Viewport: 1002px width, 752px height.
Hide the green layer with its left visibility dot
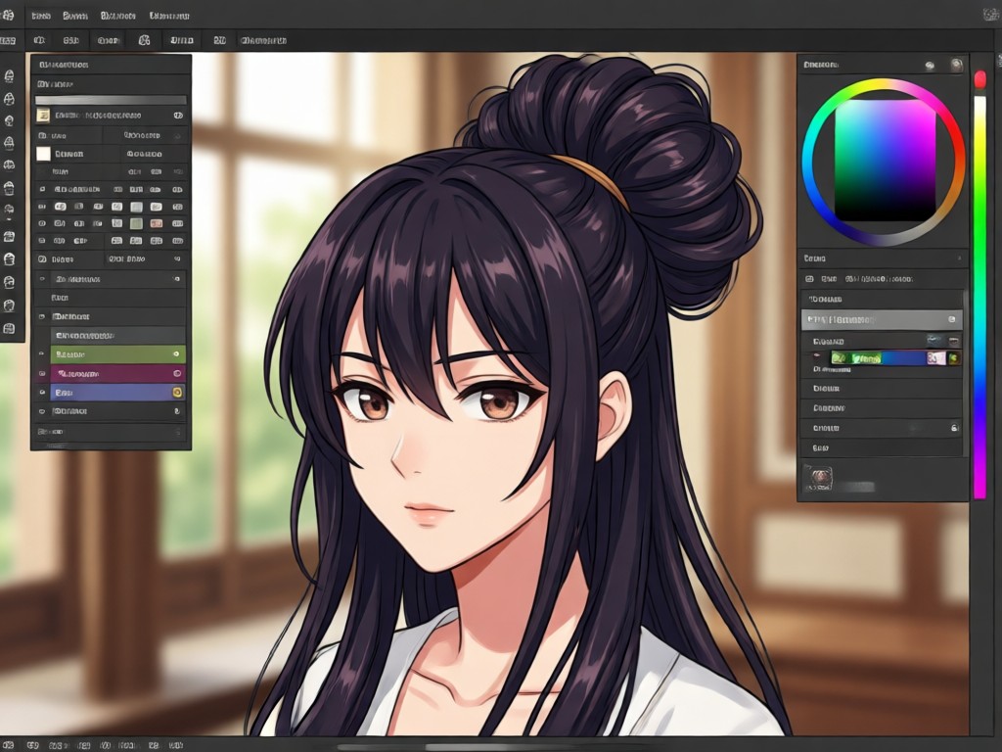point(42,354)
